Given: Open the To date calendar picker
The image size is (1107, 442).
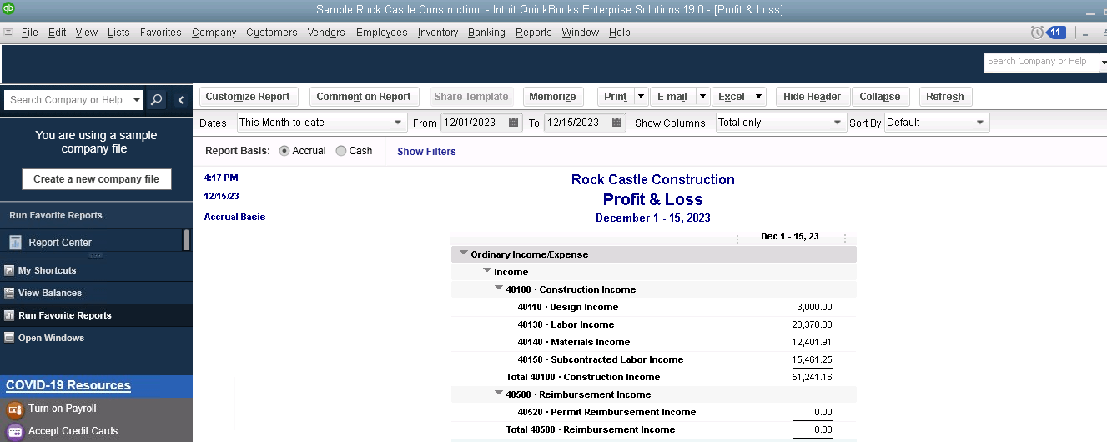Looking at the screenshot, I should point(617,123).
